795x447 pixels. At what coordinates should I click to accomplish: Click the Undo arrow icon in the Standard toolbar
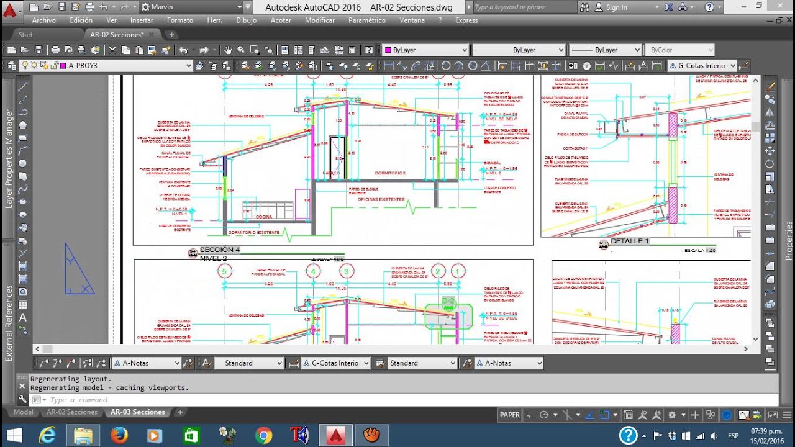[184, 50]
